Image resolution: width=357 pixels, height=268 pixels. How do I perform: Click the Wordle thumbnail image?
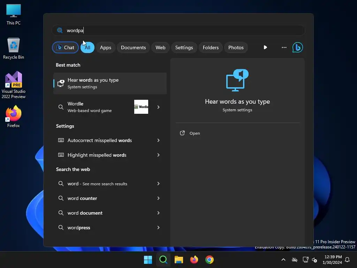[x=141, y=107]
